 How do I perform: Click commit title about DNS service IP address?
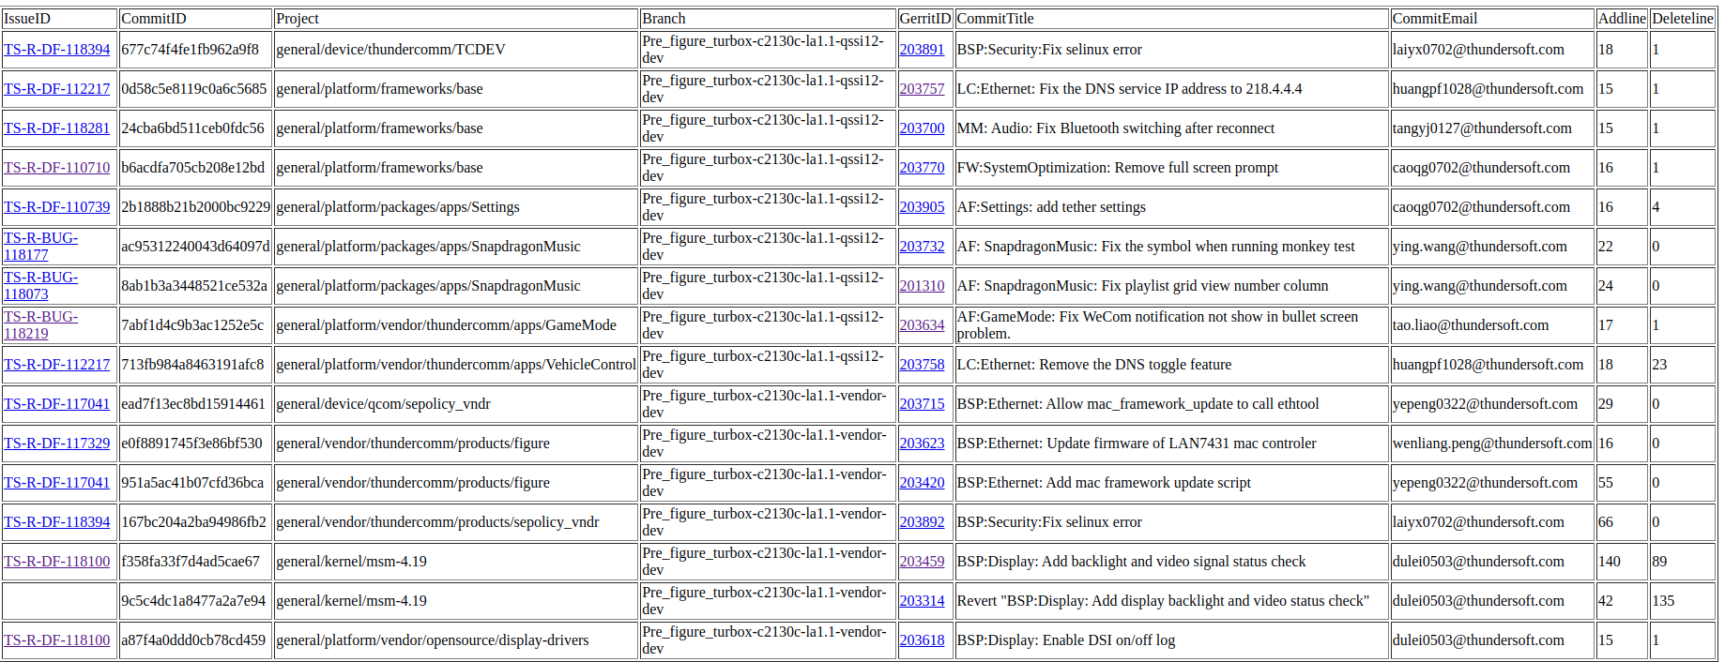coord(1129,89)
